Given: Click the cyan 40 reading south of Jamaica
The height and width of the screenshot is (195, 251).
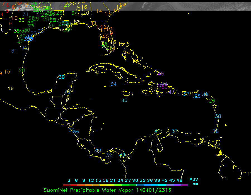Looking at the screenshot, I should point(124,100).
